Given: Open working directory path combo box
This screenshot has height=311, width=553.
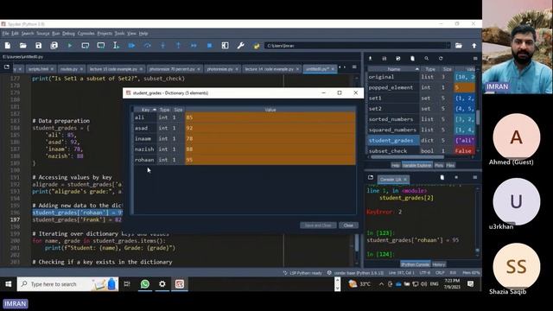Looking at the screenshot, I should click(358, 46).
